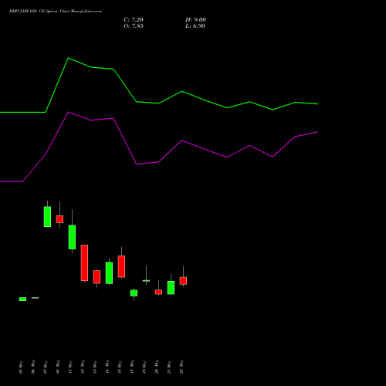Click the 22 May date label
Viewport: 386px width, 386px height.
(181, 367)
